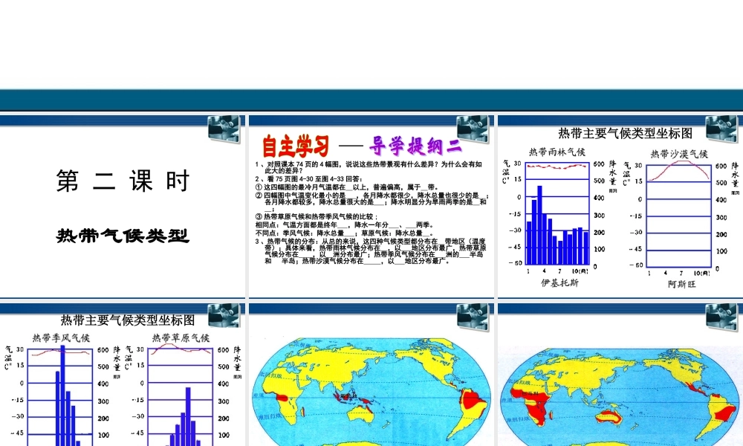Screen dimensions: 743x446
Task: Open the world map slide showing Africa in red
Action: click(620, 373)
